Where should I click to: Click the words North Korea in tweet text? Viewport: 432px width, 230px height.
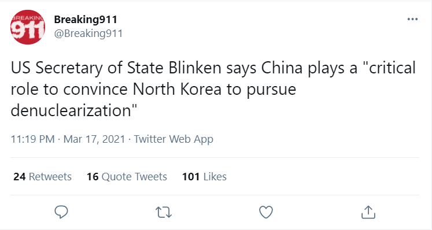click(x=177, y=89)
